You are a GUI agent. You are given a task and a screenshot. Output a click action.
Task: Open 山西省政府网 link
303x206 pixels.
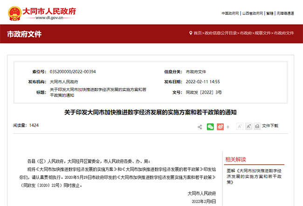[x=253, y=14]
